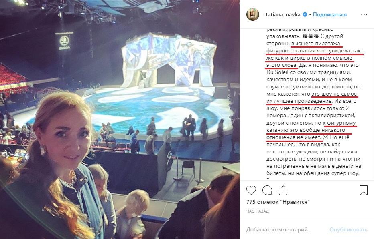
Task: Publish the comment with Опубликовать
Action: (348, 230)
